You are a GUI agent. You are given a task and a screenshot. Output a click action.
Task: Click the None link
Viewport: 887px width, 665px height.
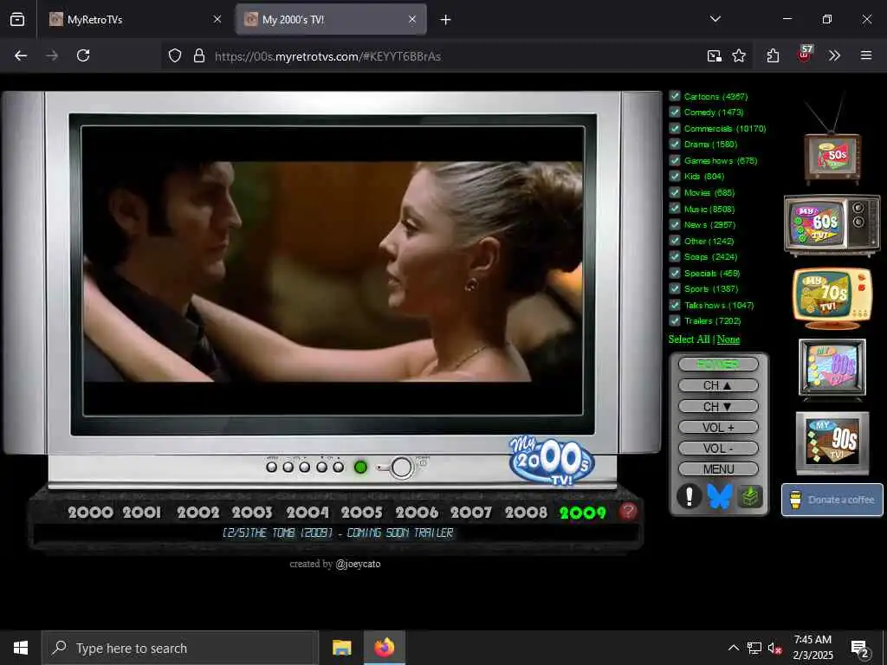728,339
